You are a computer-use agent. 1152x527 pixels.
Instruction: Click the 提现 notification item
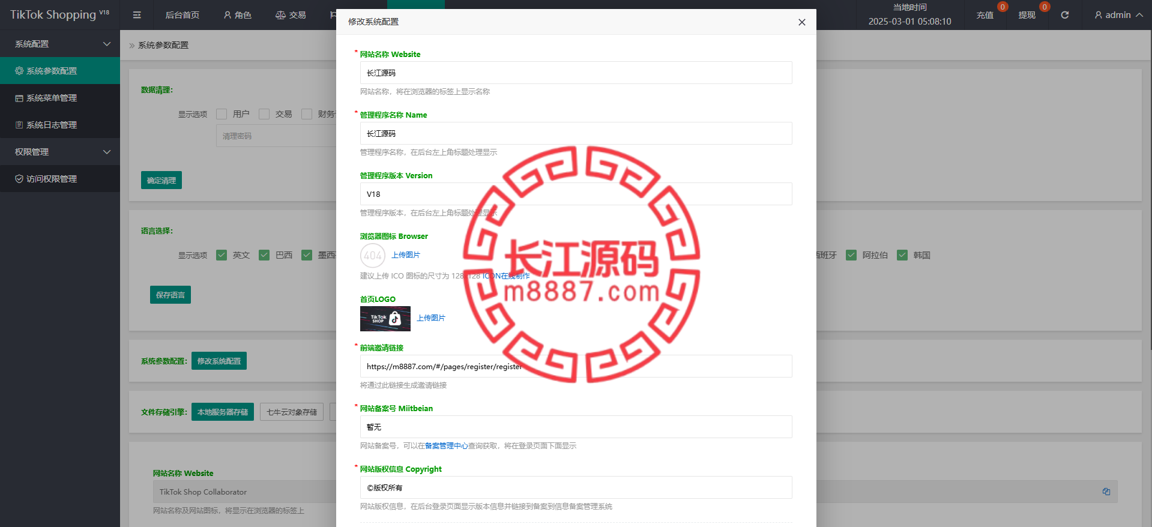pos(1027,15)
